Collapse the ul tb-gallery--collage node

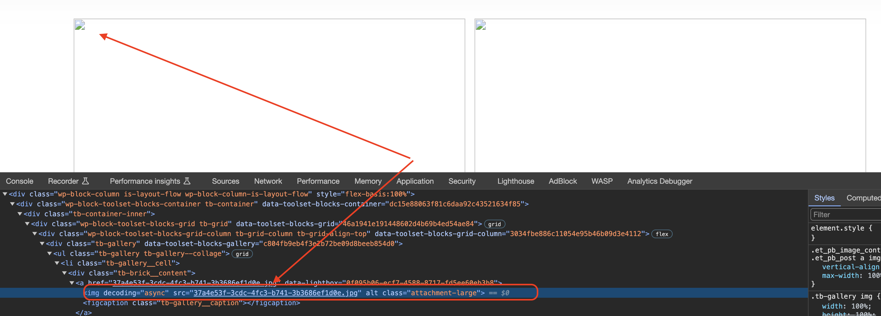[x=50, y=254]
